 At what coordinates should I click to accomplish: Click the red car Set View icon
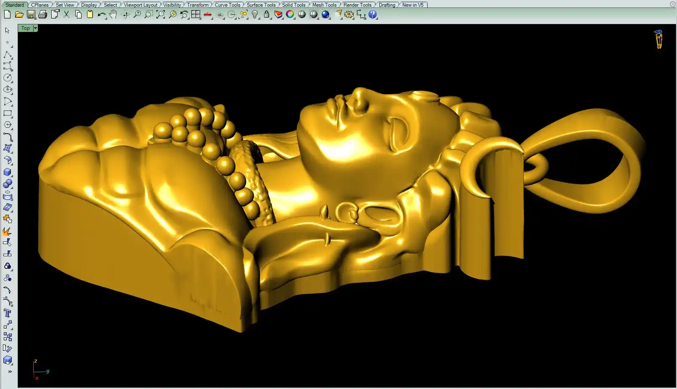(x=208, y=15)
